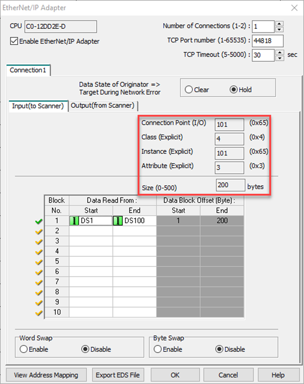The image size is (304, 384).
Task: Click the yellow checkmark beside block 5
Action: click(x=39, y=261)
